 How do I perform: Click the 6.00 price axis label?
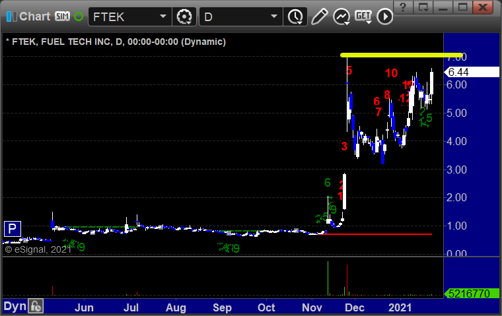(x=456, y=84)
